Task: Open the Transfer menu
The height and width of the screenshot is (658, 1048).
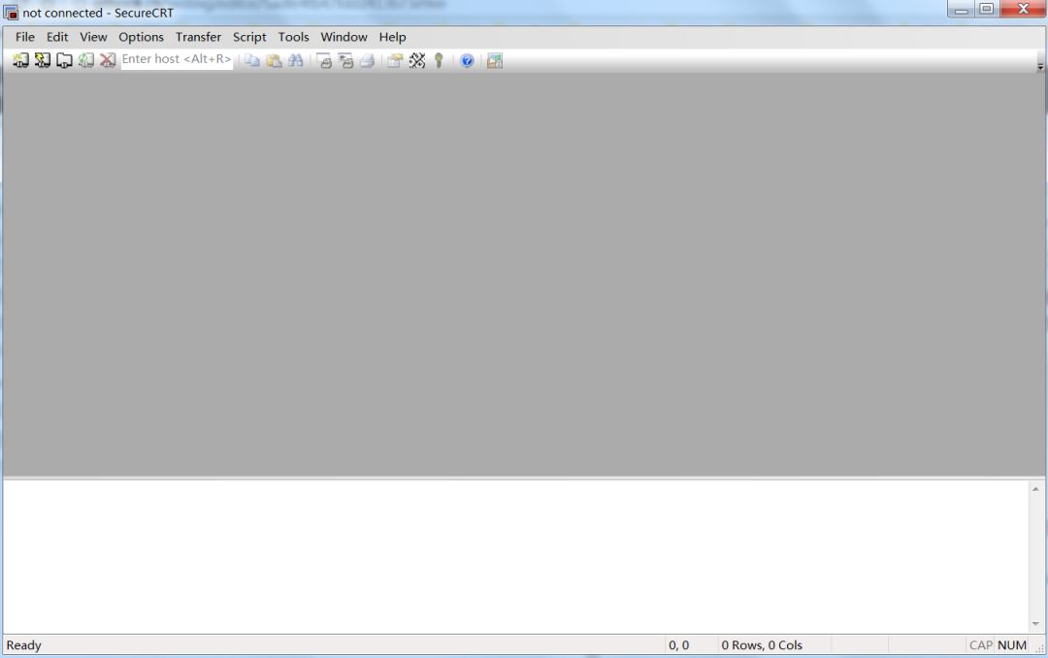Action: pos(198,37)
